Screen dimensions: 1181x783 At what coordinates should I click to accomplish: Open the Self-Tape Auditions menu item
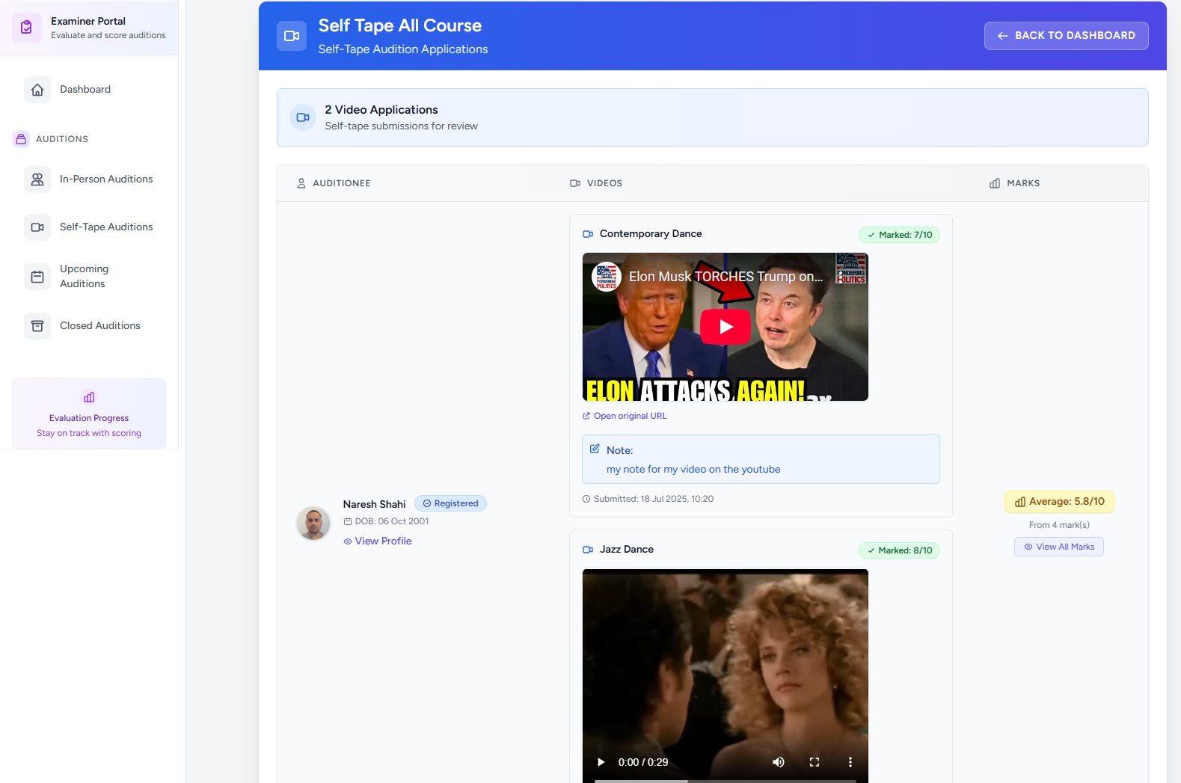(106, 227)
